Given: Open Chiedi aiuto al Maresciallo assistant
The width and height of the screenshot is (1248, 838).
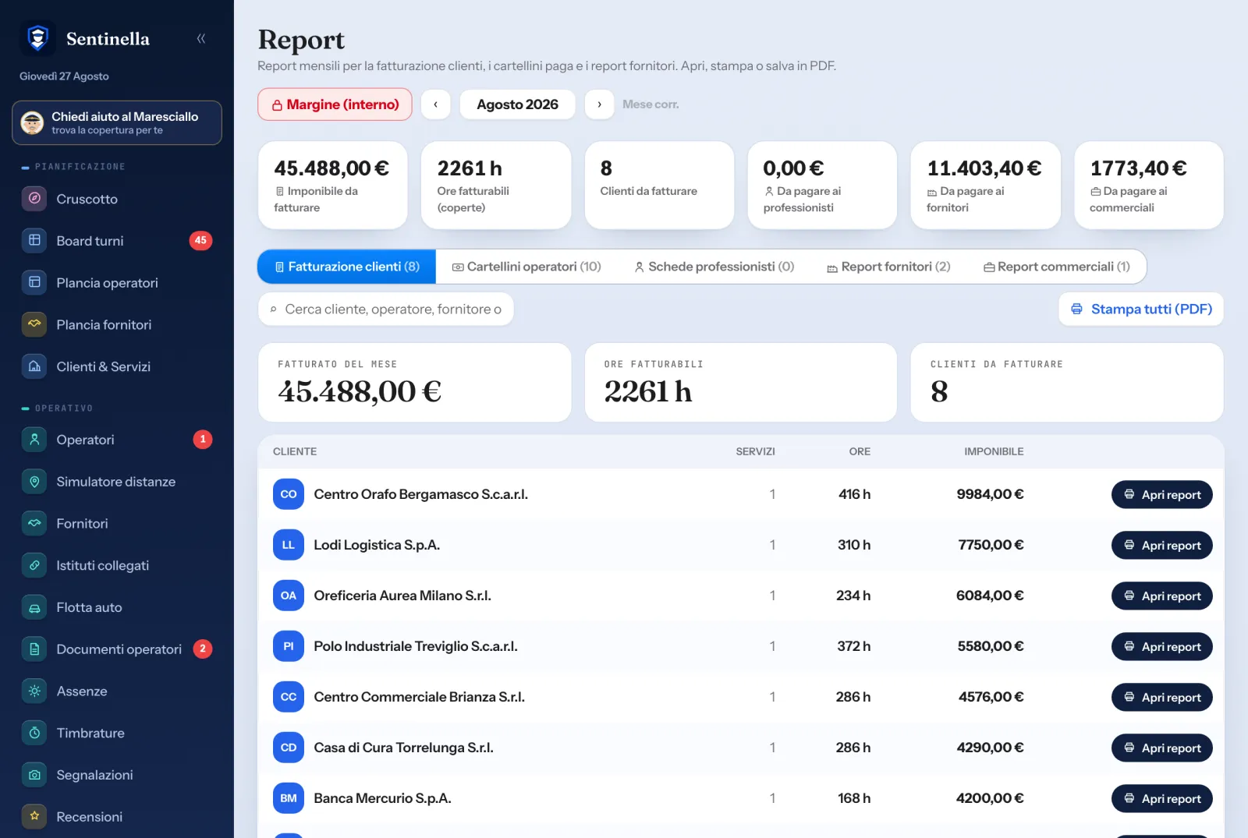Looking at the screenshot, I should click(x=117, y=122).
